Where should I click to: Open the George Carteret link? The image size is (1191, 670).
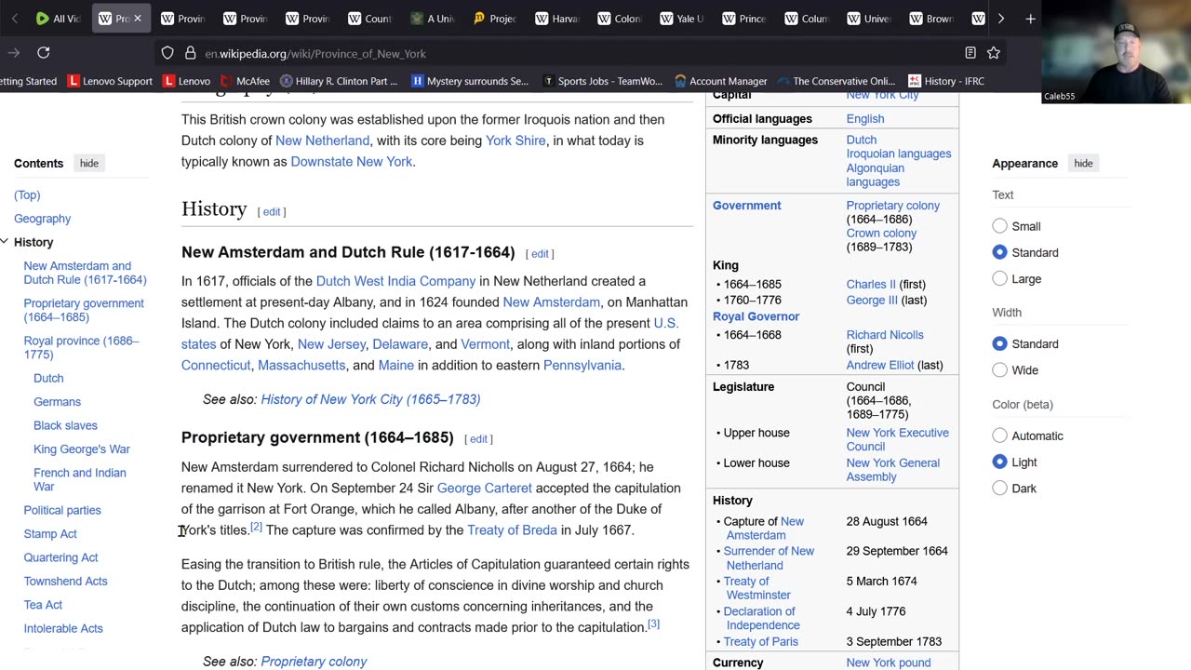(485, 488)
